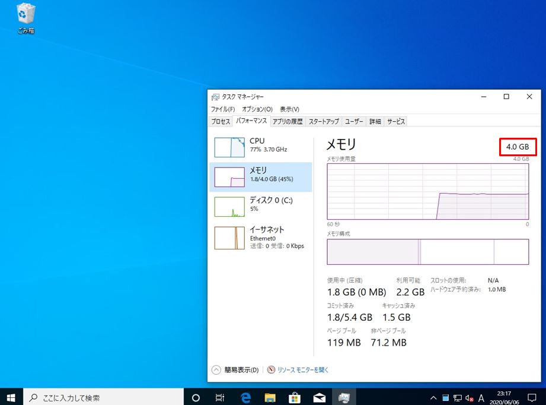Click the 1.0 MB hardware reserved value

497,290
